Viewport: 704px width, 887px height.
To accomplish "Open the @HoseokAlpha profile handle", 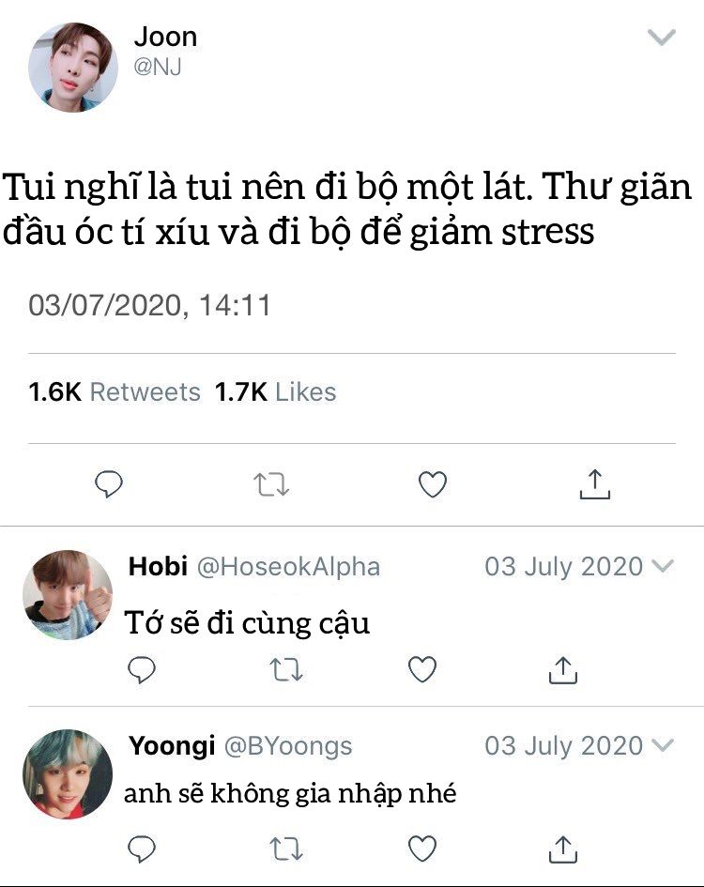I will coord(288,567).
